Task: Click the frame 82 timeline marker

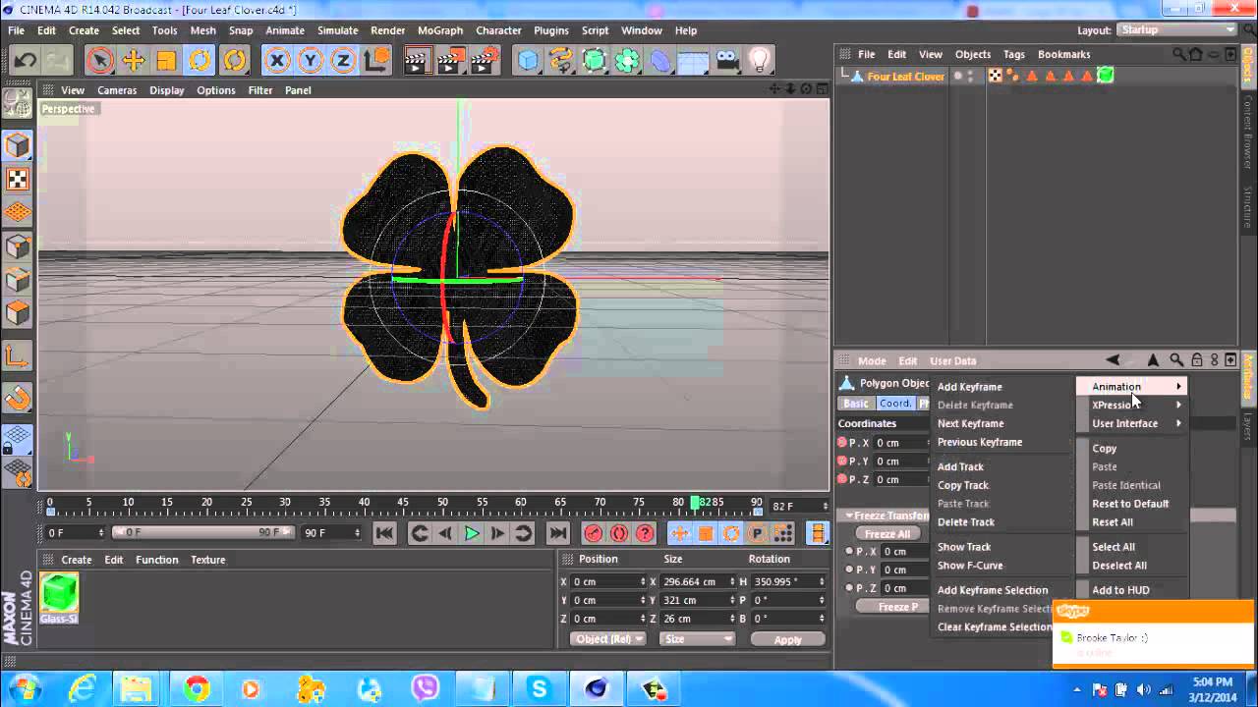Action: point(696,503)
